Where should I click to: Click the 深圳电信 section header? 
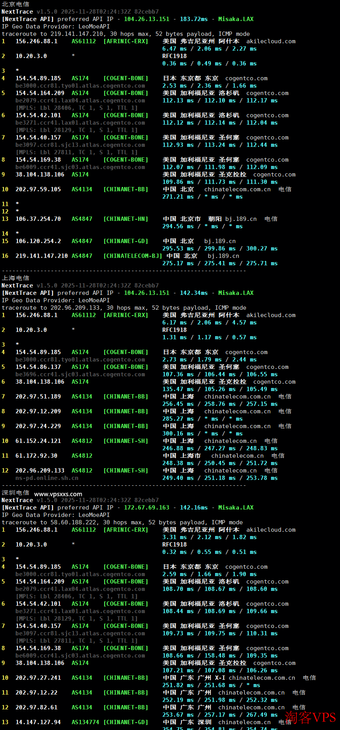16,493
